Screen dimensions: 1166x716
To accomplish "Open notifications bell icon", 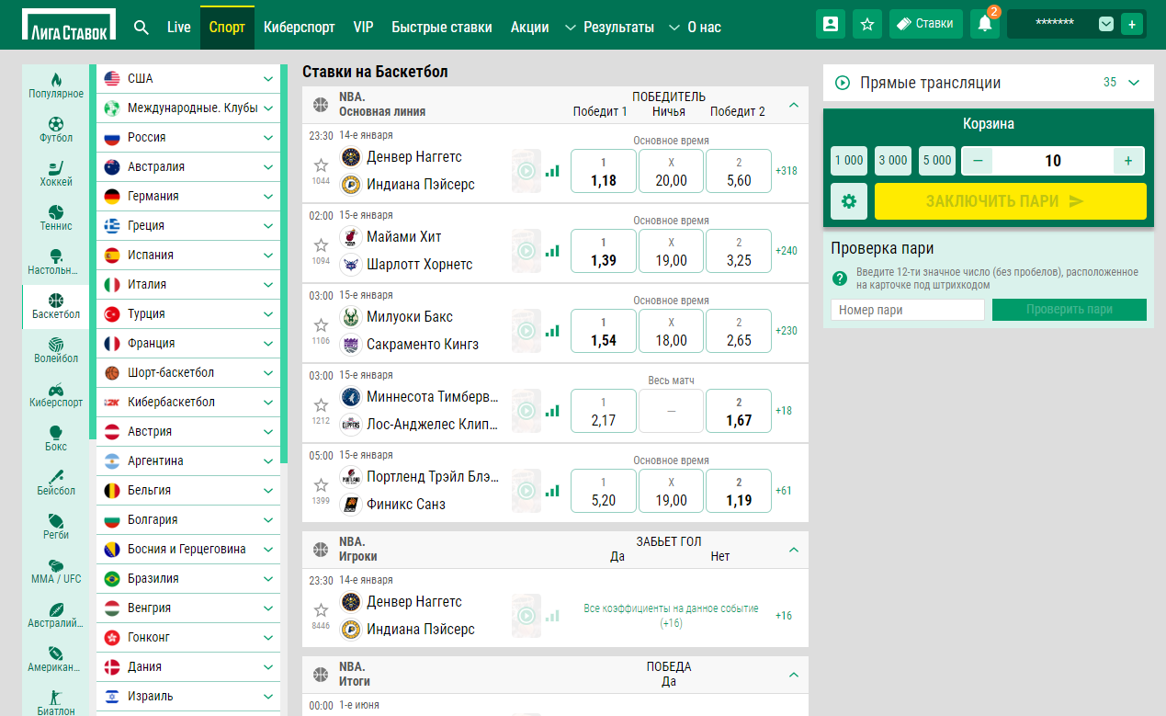I will 985,24.
